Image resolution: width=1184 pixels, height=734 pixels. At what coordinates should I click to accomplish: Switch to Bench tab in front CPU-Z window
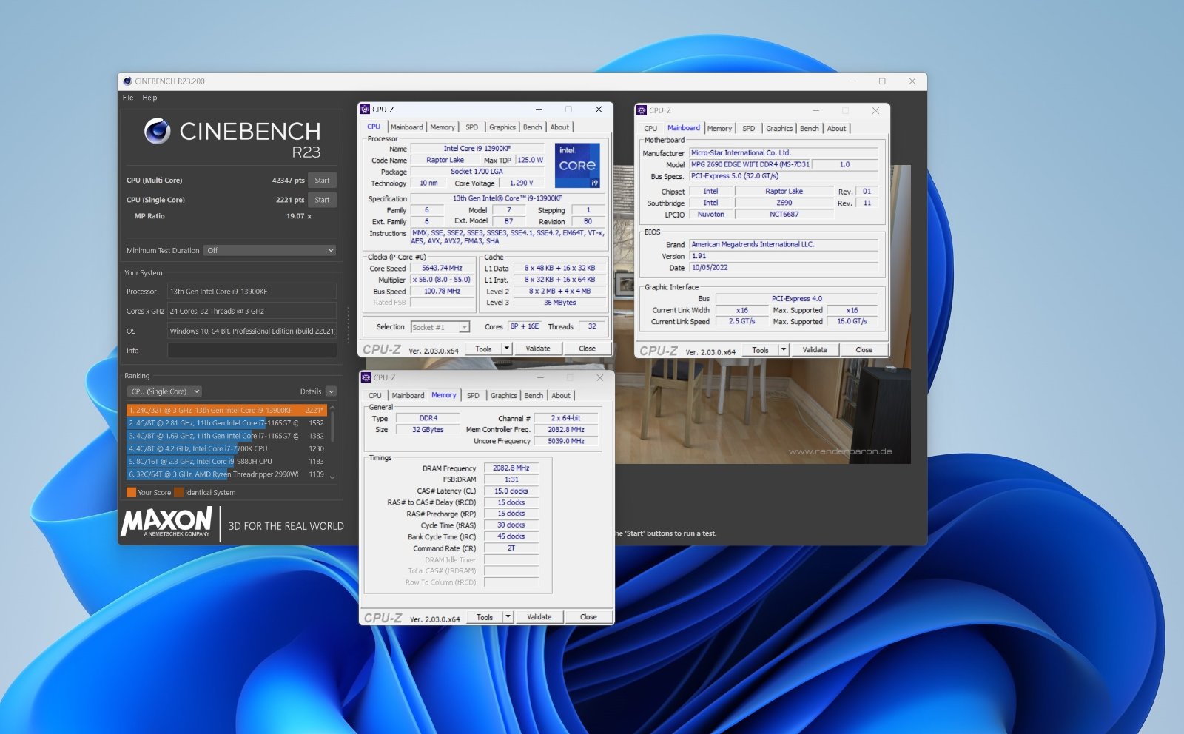point(533,127)
